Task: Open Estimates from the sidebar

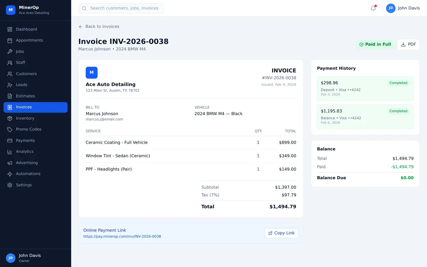Action: [x=25, y=96]
